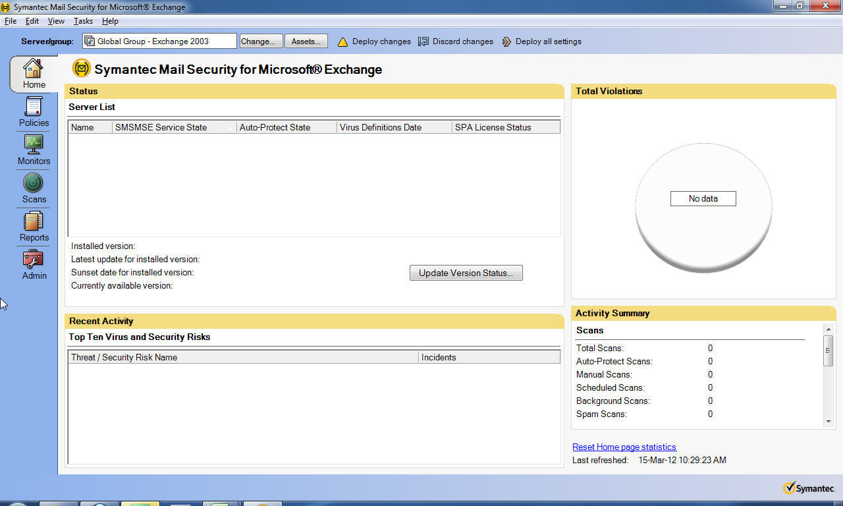
Task: Click Deploy all settings
Action: (541, 42)
